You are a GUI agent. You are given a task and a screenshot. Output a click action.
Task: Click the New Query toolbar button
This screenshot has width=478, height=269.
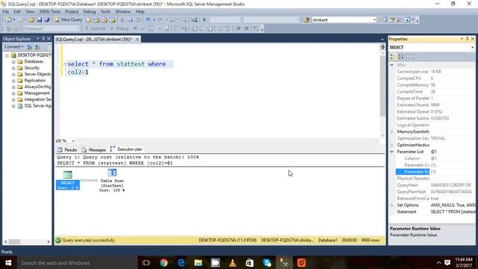point(68,20)
